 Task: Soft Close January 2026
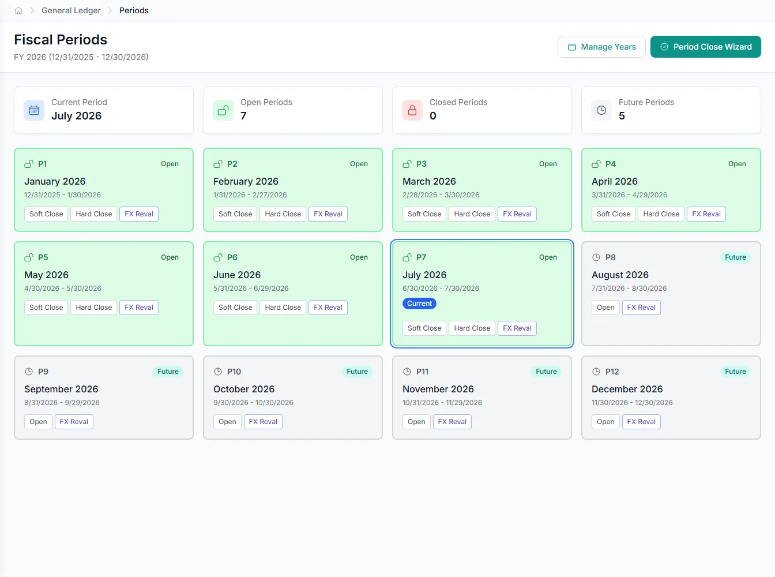[46, 214]
